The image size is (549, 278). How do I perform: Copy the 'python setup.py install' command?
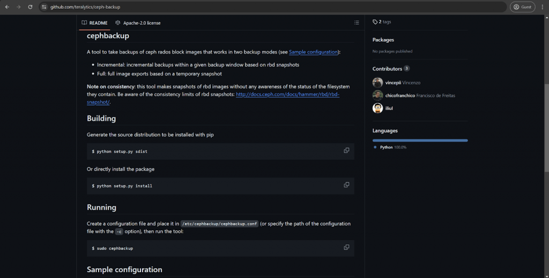pyautogui.click(x=346, y=185)
